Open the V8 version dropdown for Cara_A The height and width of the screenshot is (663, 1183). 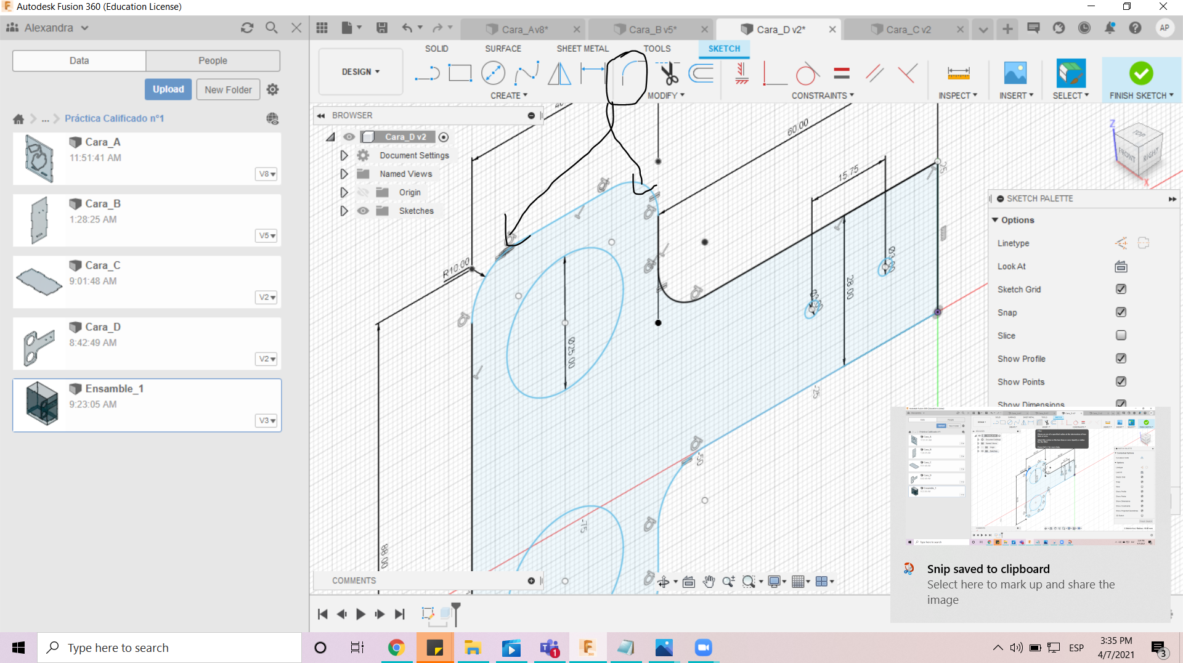(267, 174)
